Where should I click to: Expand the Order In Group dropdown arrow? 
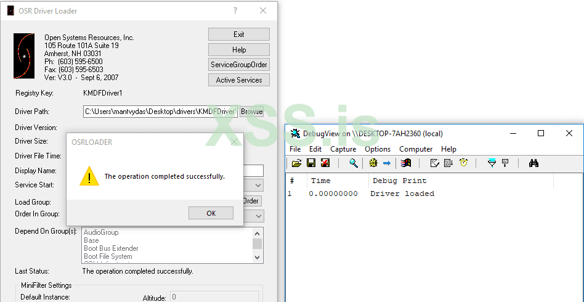[x=258, y=216]
